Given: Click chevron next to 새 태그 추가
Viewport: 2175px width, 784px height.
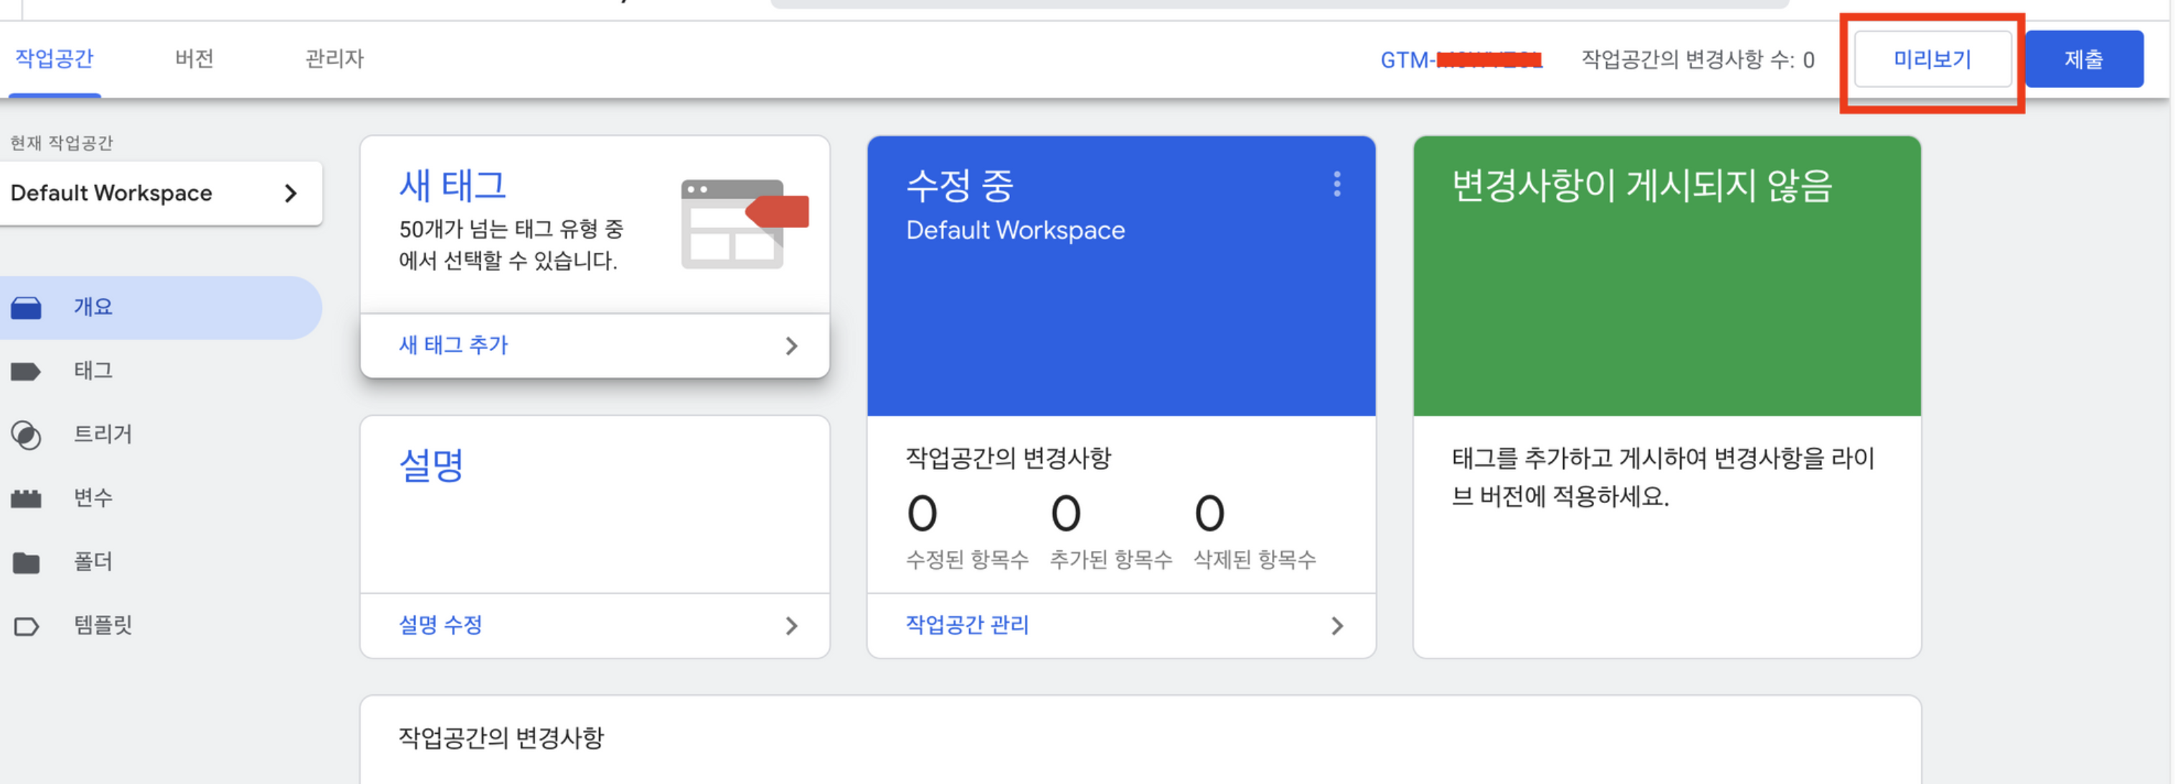Looking at the screenshot, I should tap(791, 346).
